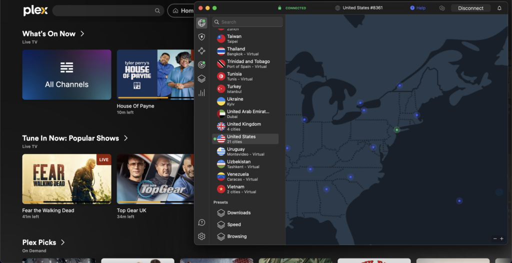Image resolution: width=512 pixels, height=263 pixels.
Task: Click the Plex search input field
Action: (108, 11)
